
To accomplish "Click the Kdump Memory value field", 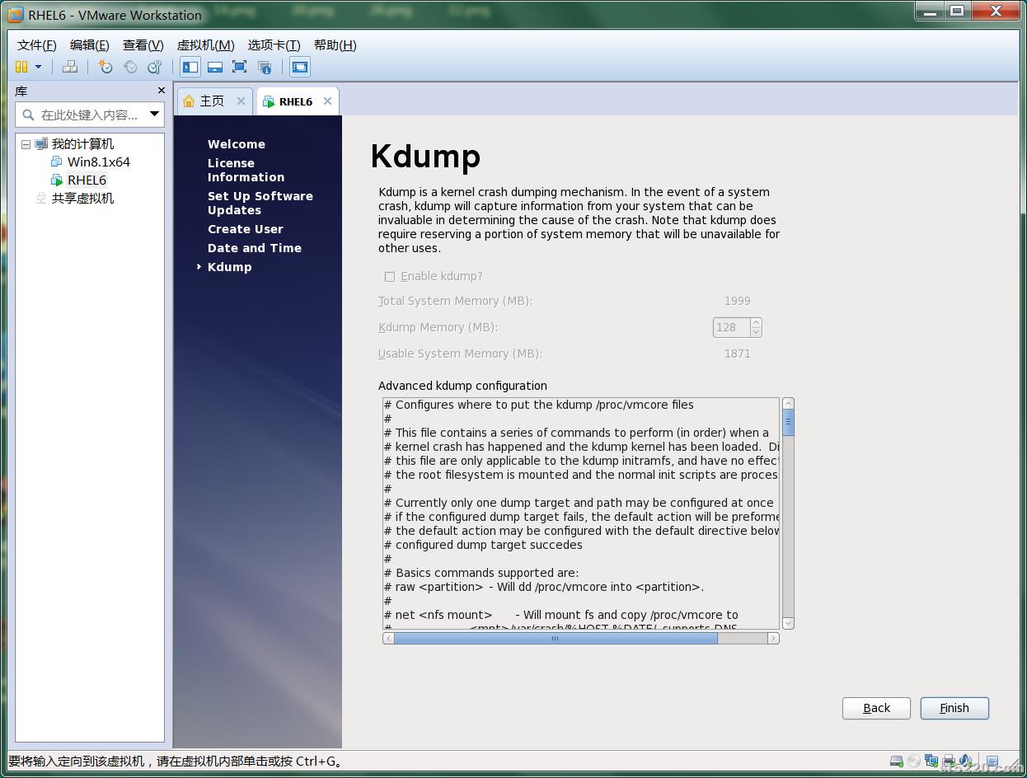I will point(731,327).
